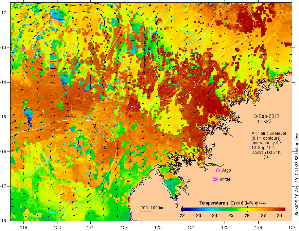299x231 pixels.
Task: Click the dark blue end of the color bar near 22
Action: click(x=184, y=210)
